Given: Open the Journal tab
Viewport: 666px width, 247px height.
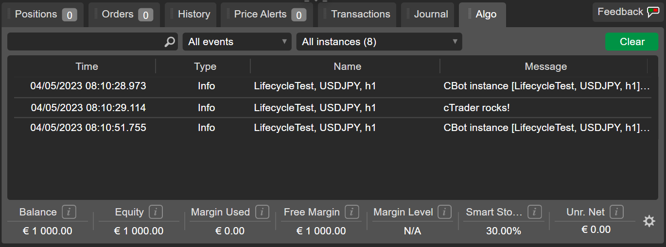Looking at the screenshot, I should pyautogui.click(x=427, y=15).
